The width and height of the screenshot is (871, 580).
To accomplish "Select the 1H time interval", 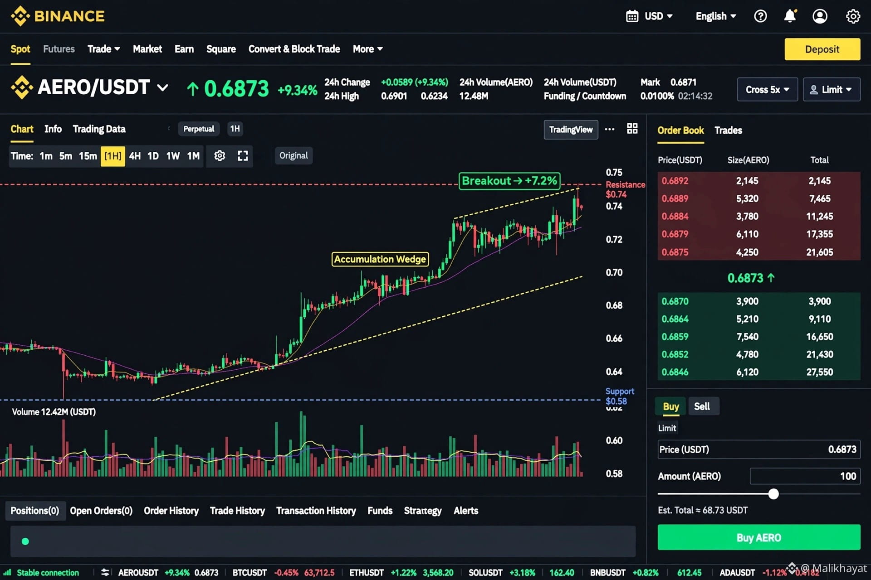I will (113, 156).
